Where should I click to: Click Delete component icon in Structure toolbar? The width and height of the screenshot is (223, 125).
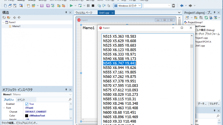coord(9,17)
